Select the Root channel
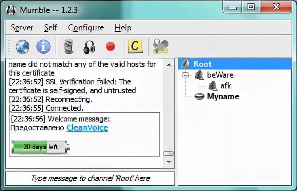 click(235, 64)
